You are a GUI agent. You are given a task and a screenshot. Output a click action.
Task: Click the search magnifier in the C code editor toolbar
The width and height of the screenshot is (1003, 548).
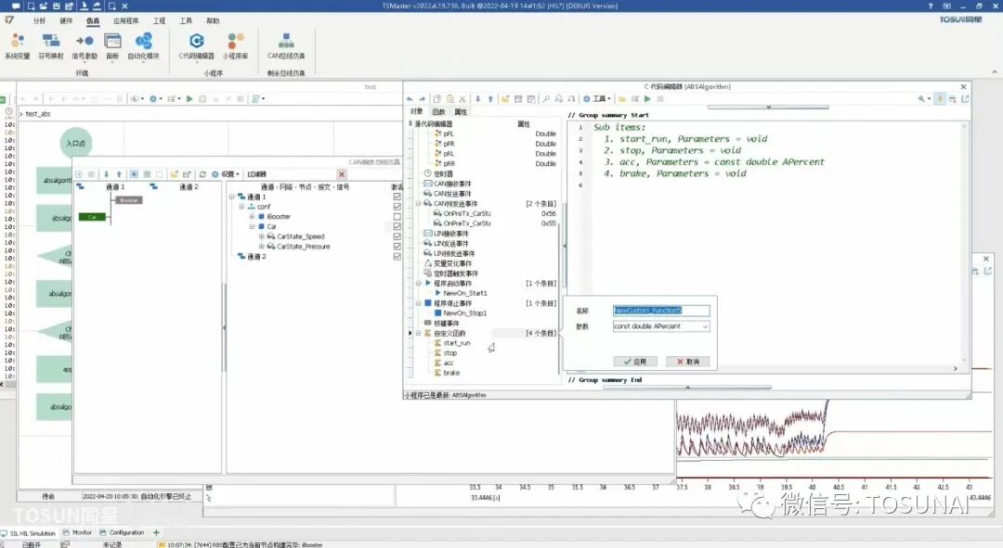coord(546,99)
